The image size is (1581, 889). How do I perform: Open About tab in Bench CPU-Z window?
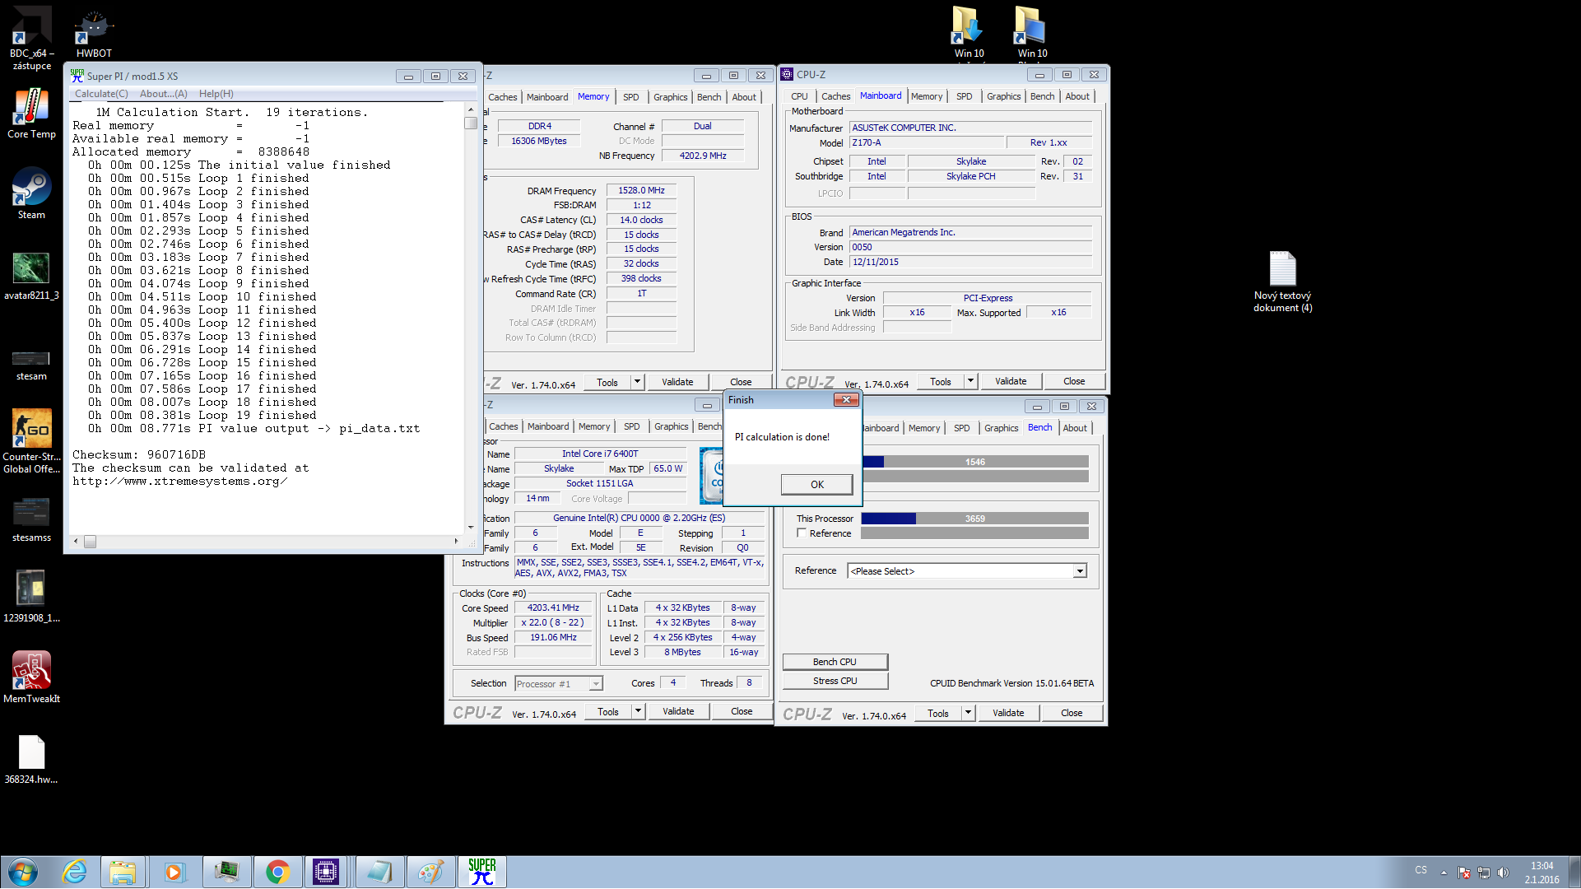[x=1074, y=428]
